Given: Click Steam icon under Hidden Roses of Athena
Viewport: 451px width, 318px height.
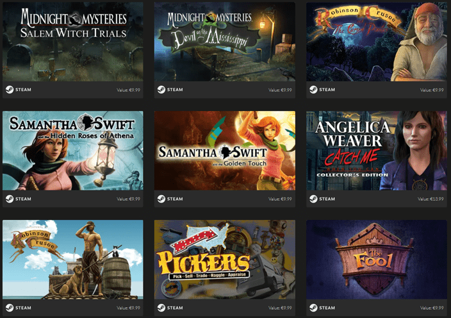Looking at the screenshot, I should point(10,199).
